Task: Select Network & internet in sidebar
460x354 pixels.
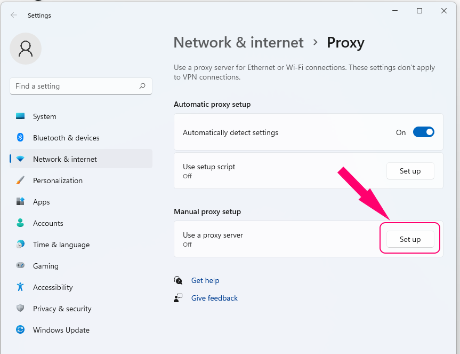Action: (x=65, y=159)
